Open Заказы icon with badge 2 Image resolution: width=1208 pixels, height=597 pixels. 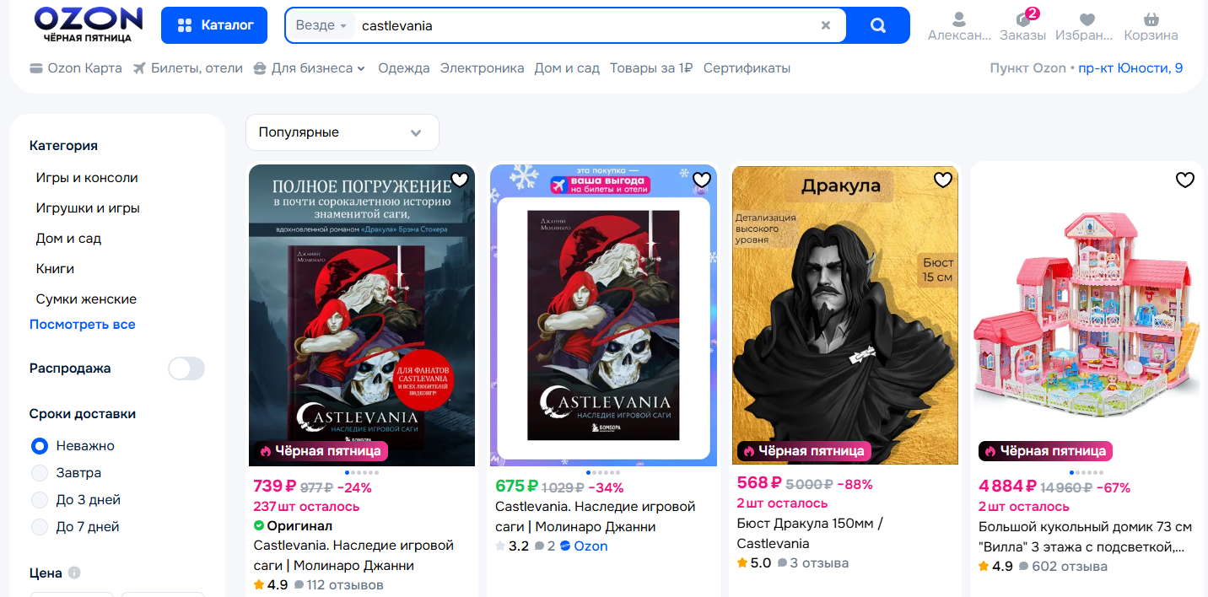[1024, 19]
